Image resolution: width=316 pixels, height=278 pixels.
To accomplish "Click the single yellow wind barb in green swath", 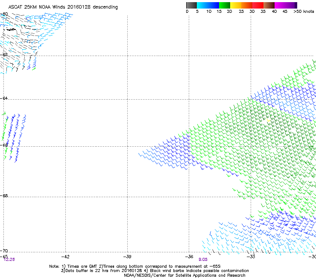I will (268, 120).
